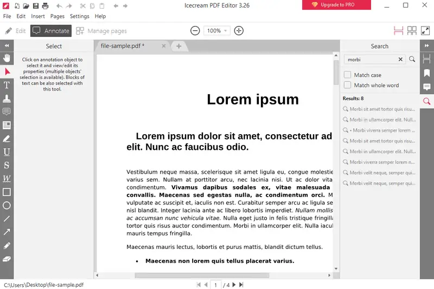Screen dimensions: 434x289
Task: Open the Bookmarks side panel
Action: click(427, 73)
